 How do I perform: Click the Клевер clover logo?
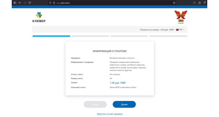39,17
